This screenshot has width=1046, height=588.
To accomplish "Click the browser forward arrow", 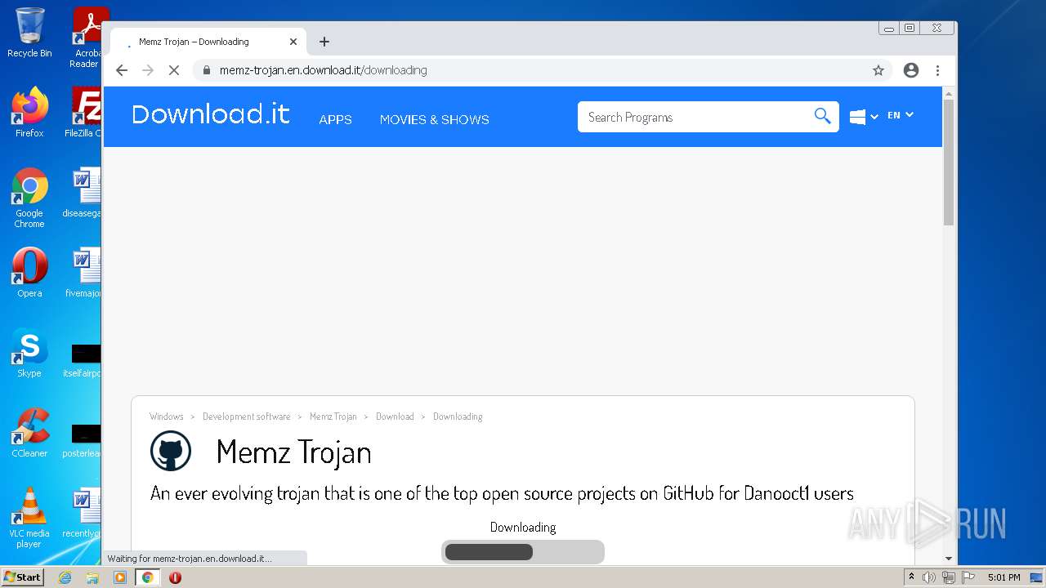I will pos(148,70).
